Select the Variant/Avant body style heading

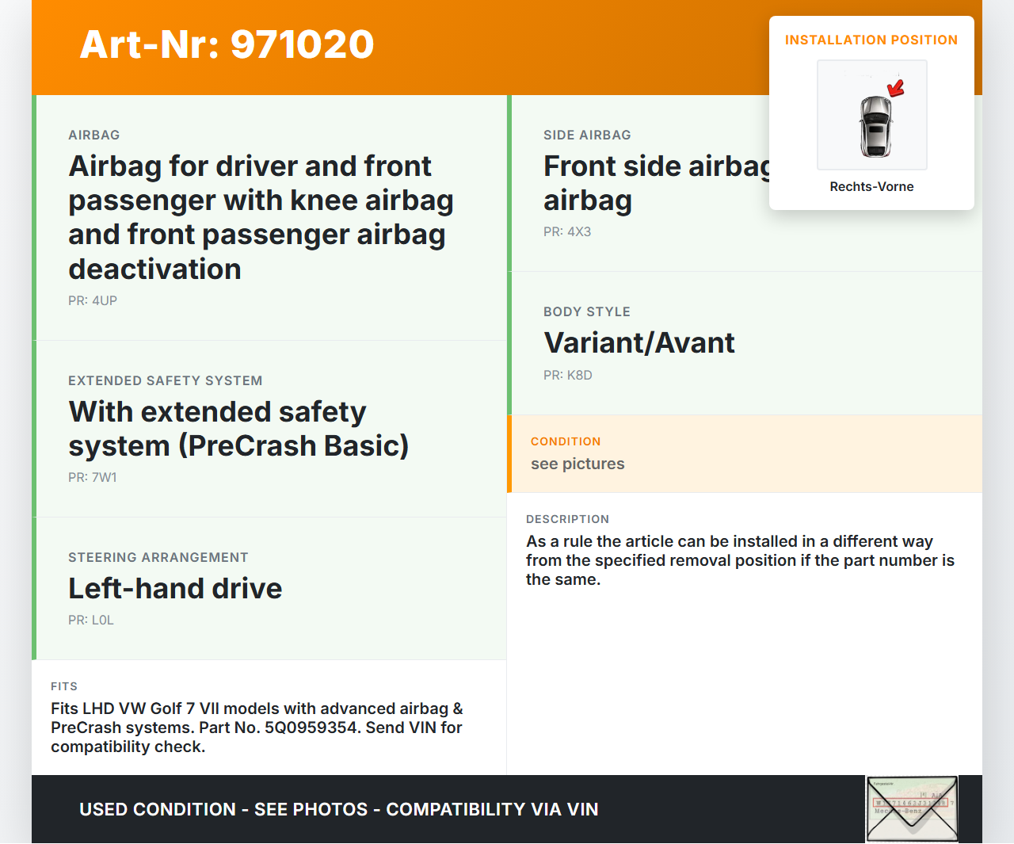(639, 343)
